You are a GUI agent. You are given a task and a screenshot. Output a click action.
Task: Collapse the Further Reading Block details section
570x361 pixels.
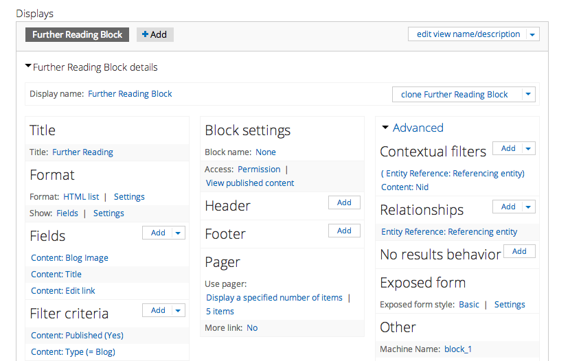pos(28,67)
